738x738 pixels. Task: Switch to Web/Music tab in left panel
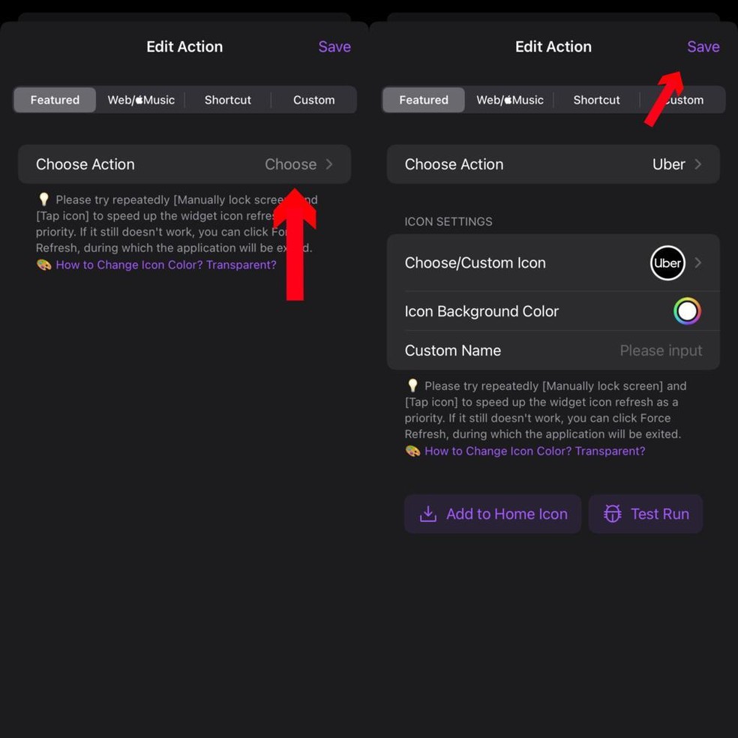click(x=141, y=100)
